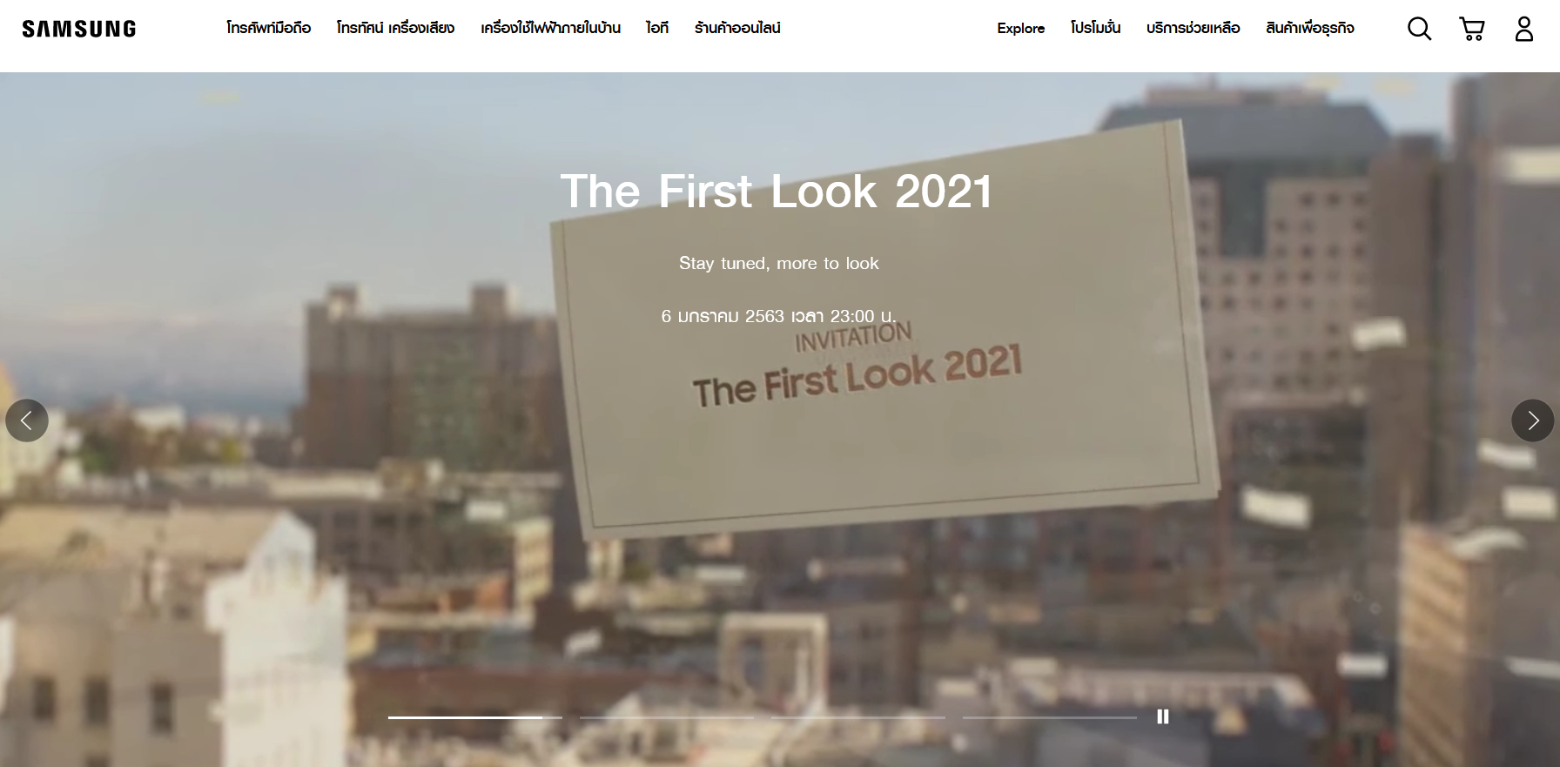Viewport: 1560px width, 767px height.
Task: Select the first carousel slide indicator
Action: click(x=475, y=717)
